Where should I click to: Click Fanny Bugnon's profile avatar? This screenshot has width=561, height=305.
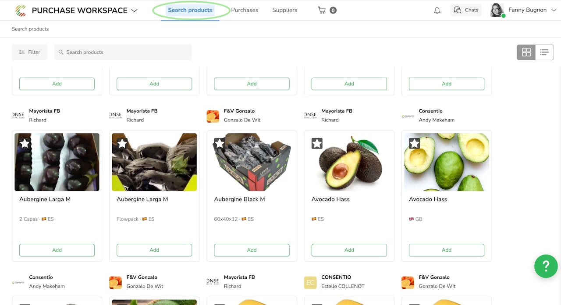tap(497, 10)
